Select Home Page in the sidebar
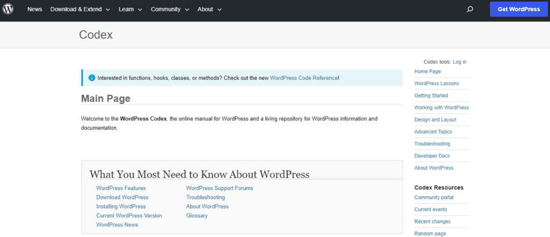This screenshot has width=550, height=237. click(428, 71)
